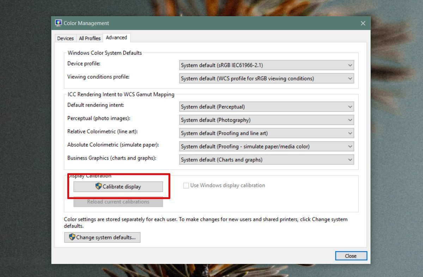Select the Advanced tab
This screenshot has height=277, width=423.
coord(116,38)
